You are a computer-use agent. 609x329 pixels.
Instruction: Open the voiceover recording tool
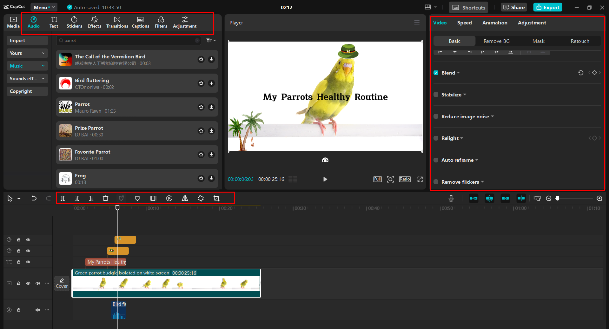pos(451,198)
